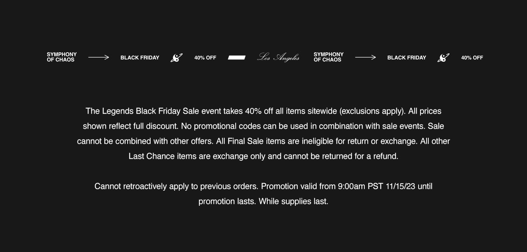Click the second planet logo icon in the banner
The height and width of the screenshot is (252, 527).
(443, 58)
